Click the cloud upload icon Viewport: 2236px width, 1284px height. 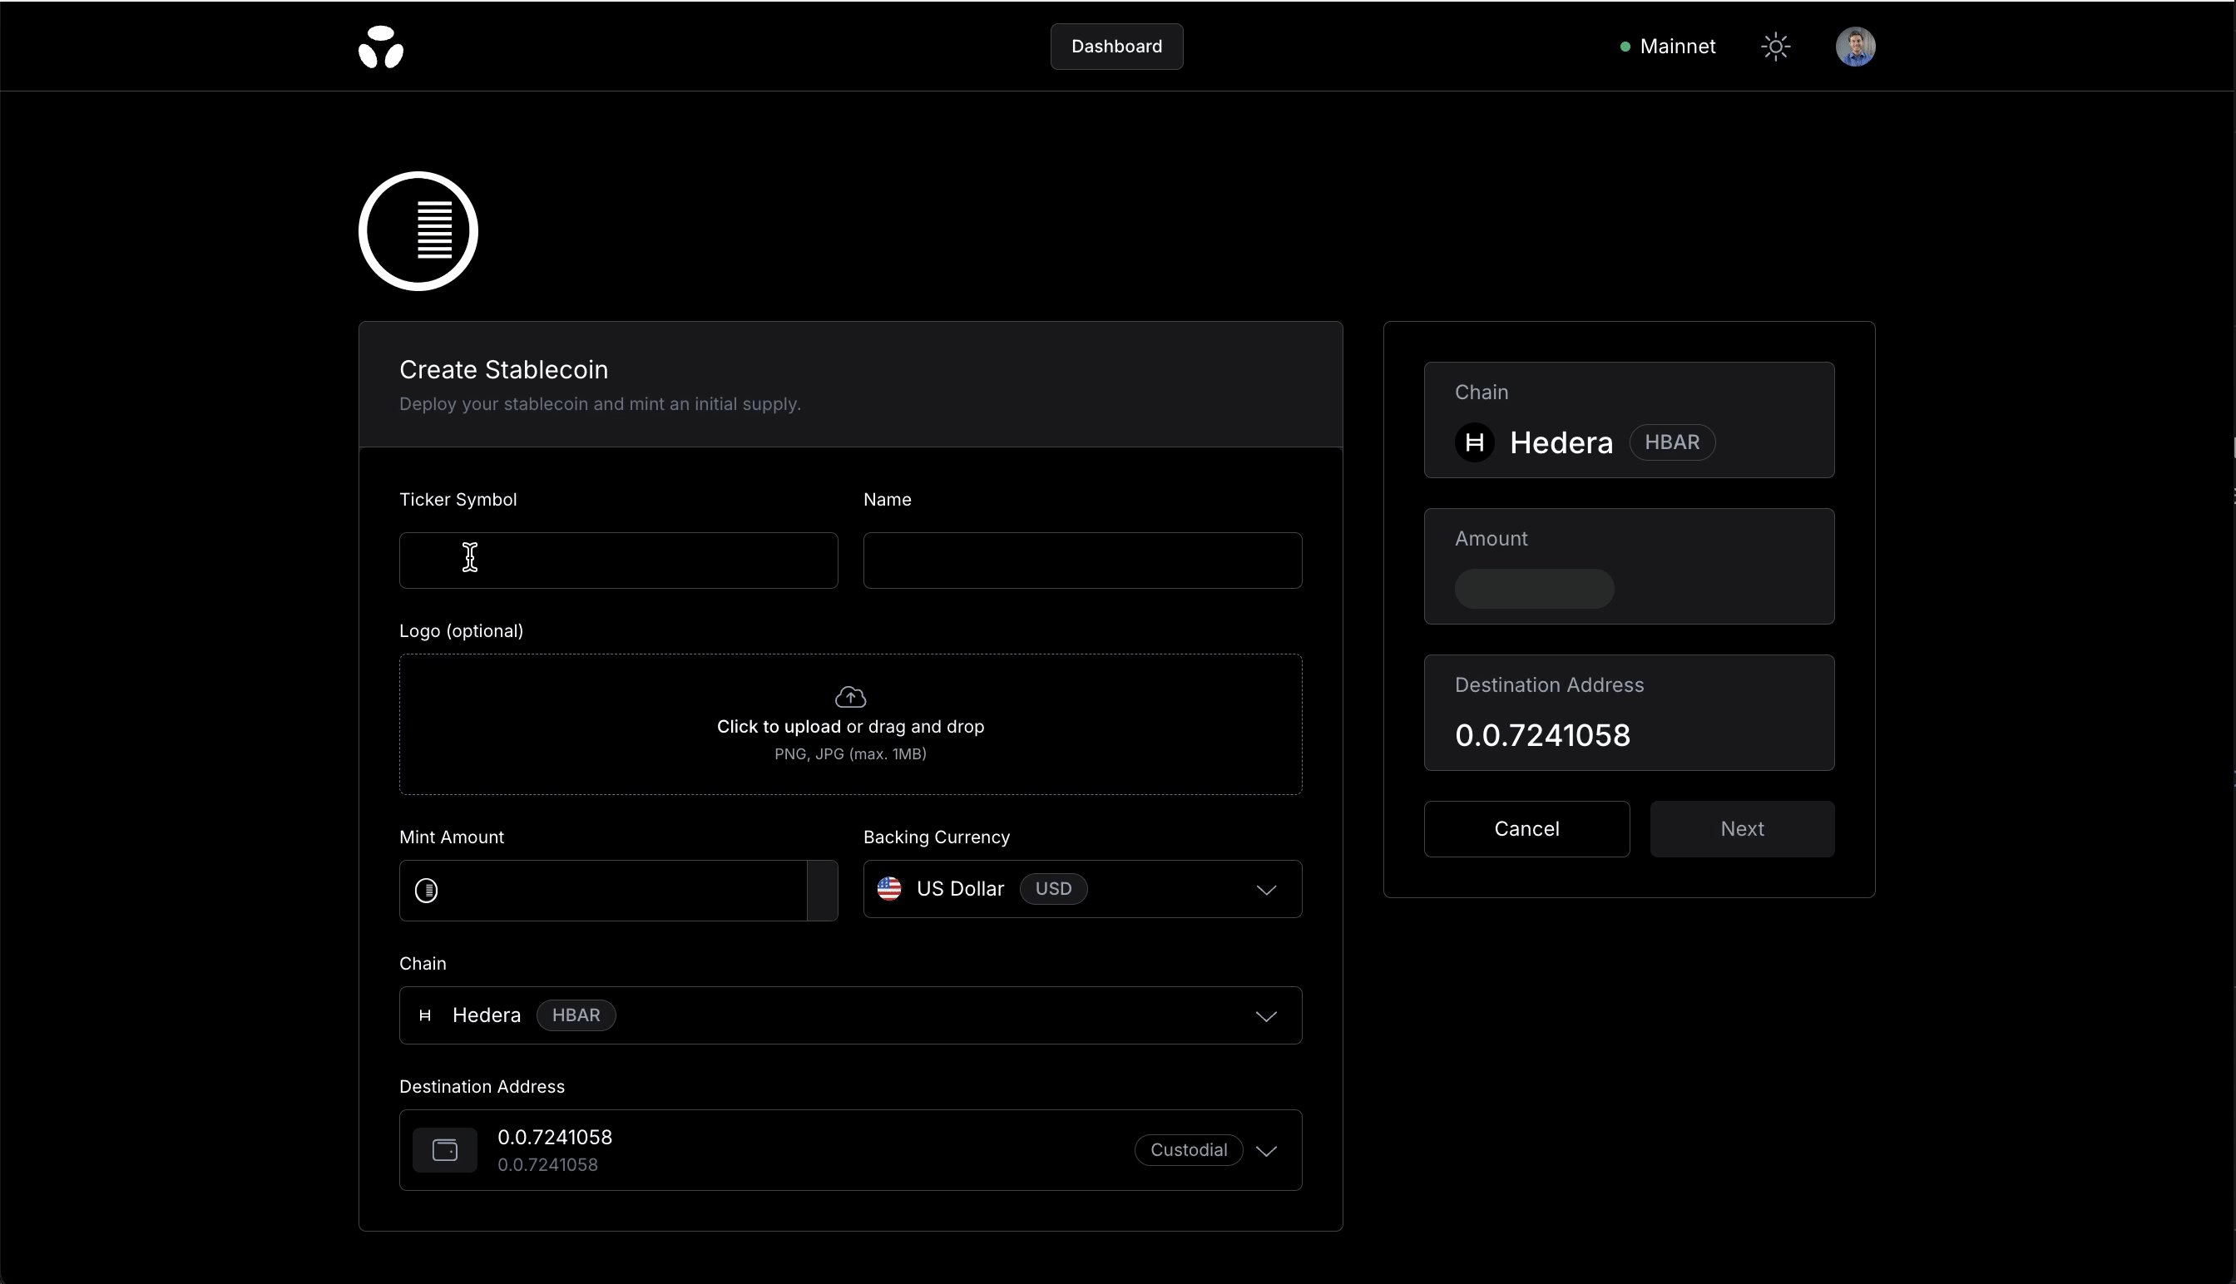pos(850,697)
